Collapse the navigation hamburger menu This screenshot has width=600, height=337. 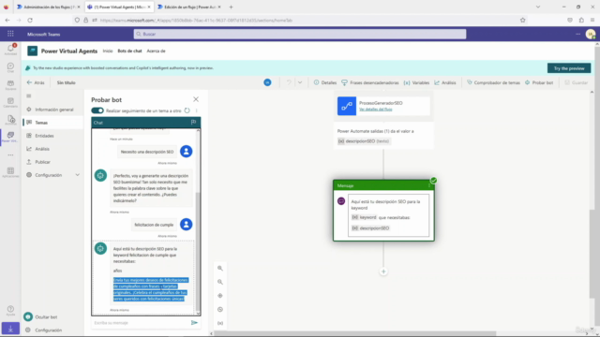click(29, 95)
